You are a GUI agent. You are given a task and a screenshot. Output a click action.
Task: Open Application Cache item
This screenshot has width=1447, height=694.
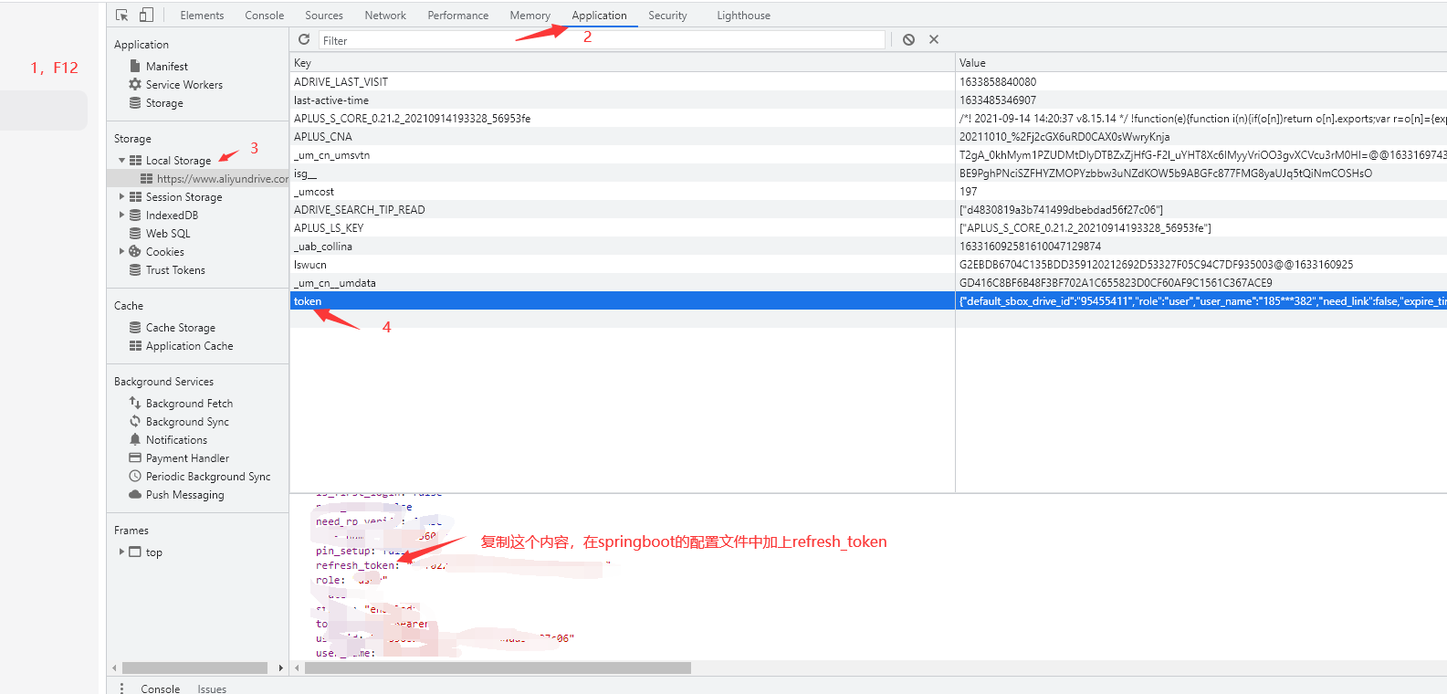[x=189, y=346]
